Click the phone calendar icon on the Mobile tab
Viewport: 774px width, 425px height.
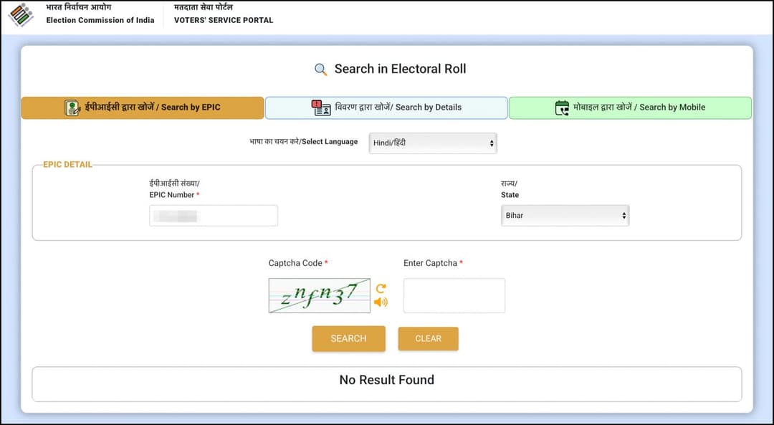pyautogui.click(x=562, y=108)
